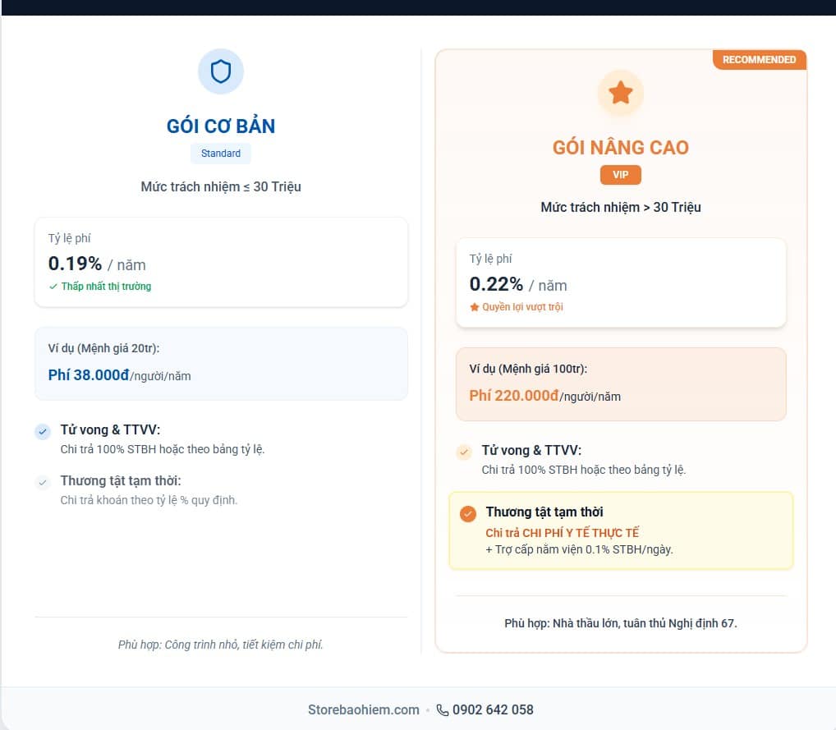This screenshot has width=836, height=730.
Task: Click the blue check icon beside Tử vong & TTVV
Action: (x=43, y=432)
